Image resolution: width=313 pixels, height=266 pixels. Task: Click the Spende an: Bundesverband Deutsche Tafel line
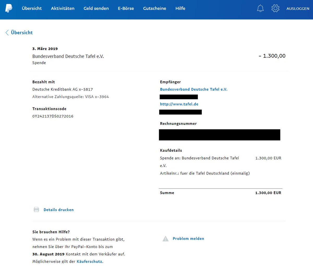coord(200,162)
